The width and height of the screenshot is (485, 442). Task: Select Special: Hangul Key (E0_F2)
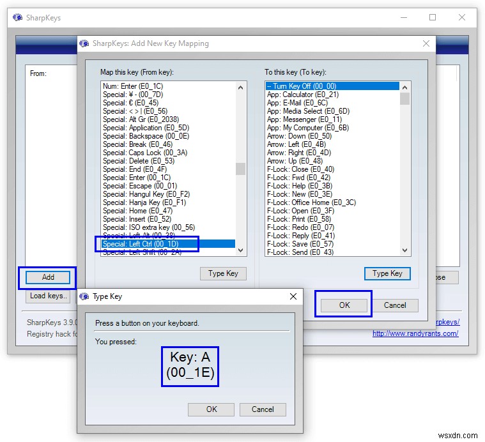pos(168,194)
